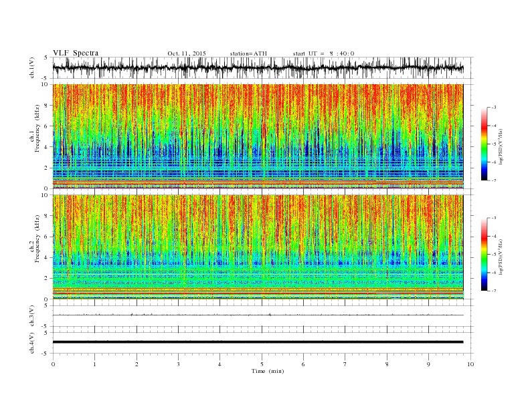Click the "-3" tick of the upper colorbar
The image size is (530, 409).
pos(494,108)
